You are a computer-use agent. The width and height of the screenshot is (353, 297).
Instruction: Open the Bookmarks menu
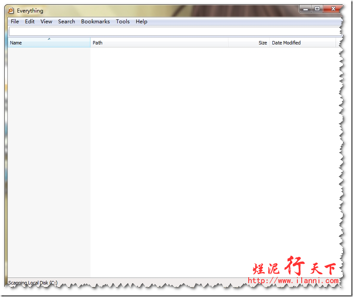coord(95,22)
